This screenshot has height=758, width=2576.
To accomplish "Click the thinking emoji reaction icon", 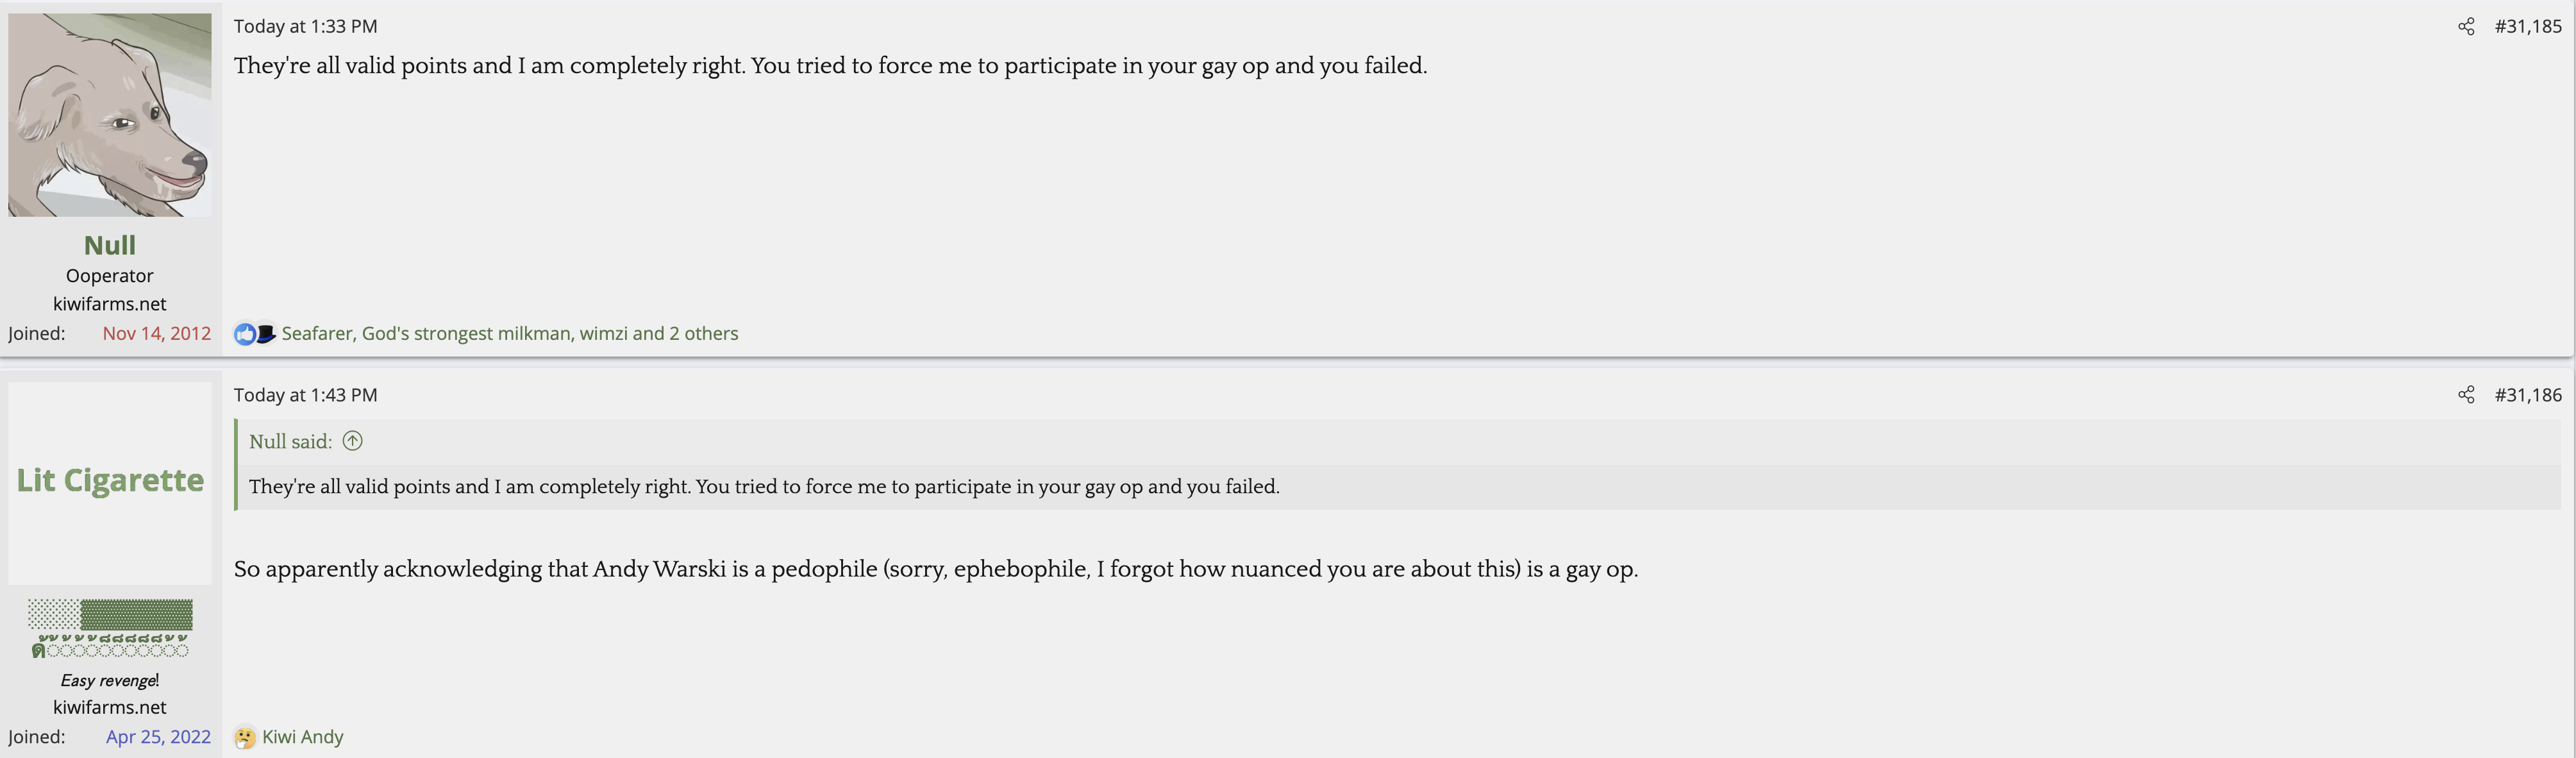I will [x=244, y=738].
